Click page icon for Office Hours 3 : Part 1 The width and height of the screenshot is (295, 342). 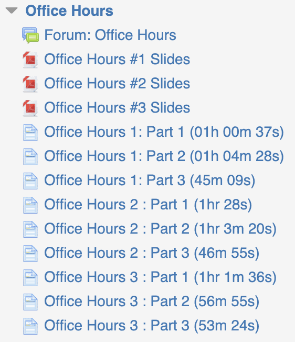[30, 278]
